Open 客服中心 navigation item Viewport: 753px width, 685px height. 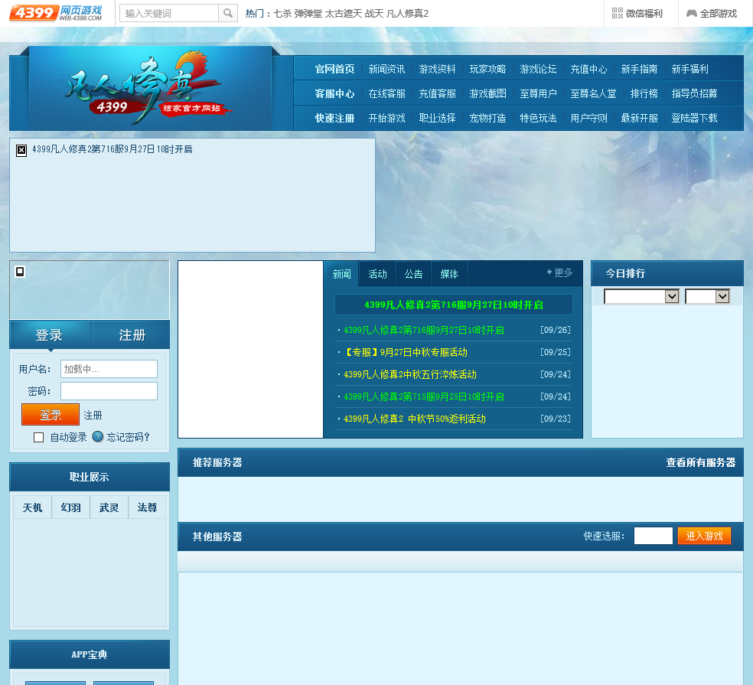[334, 93]
